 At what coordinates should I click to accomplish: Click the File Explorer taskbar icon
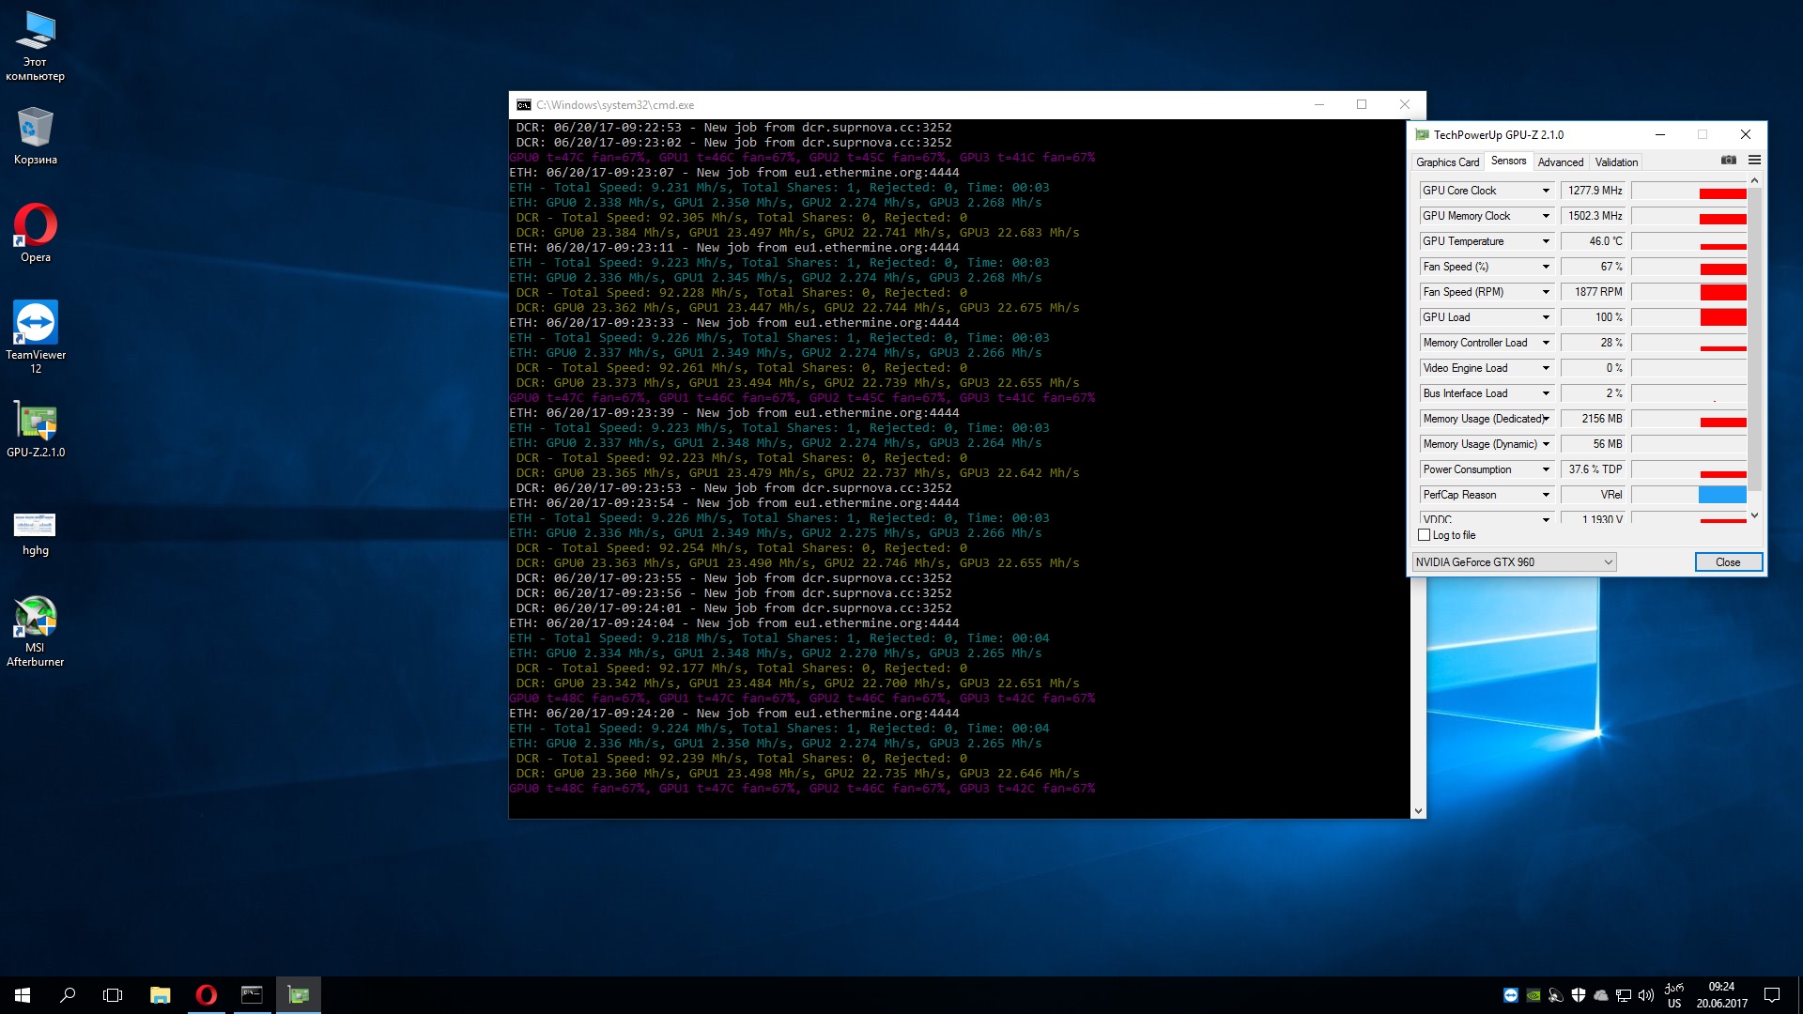[160, 995]
